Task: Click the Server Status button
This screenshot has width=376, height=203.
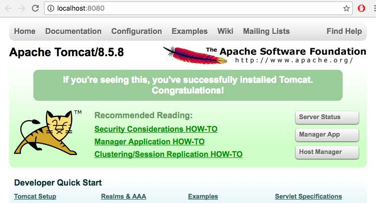Action: 327,117
